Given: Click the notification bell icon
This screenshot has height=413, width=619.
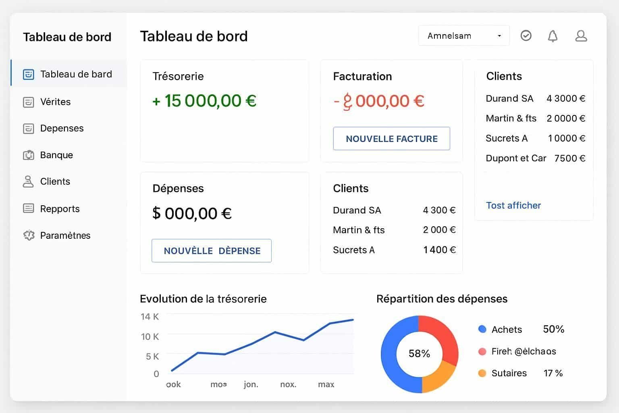Looking at the screenshot, I should click(553, 35).
